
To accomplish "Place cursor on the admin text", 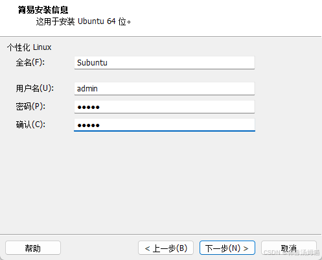I will 87,89.
